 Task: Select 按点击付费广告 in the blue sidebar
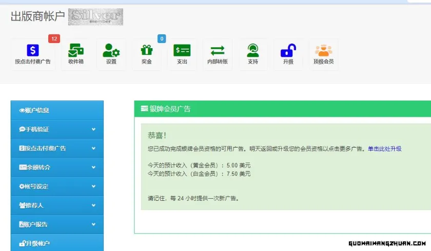(x=57, y=149)
